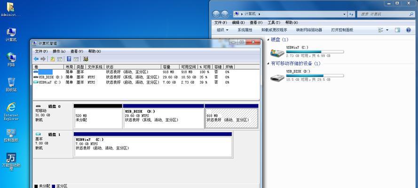418x188 pixels.
Task: Click the refresh icon beside the address bar
Action: pos(351,14)
